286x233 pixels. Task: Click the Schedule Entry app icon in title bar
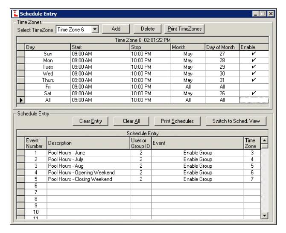(x=15, y=14)
